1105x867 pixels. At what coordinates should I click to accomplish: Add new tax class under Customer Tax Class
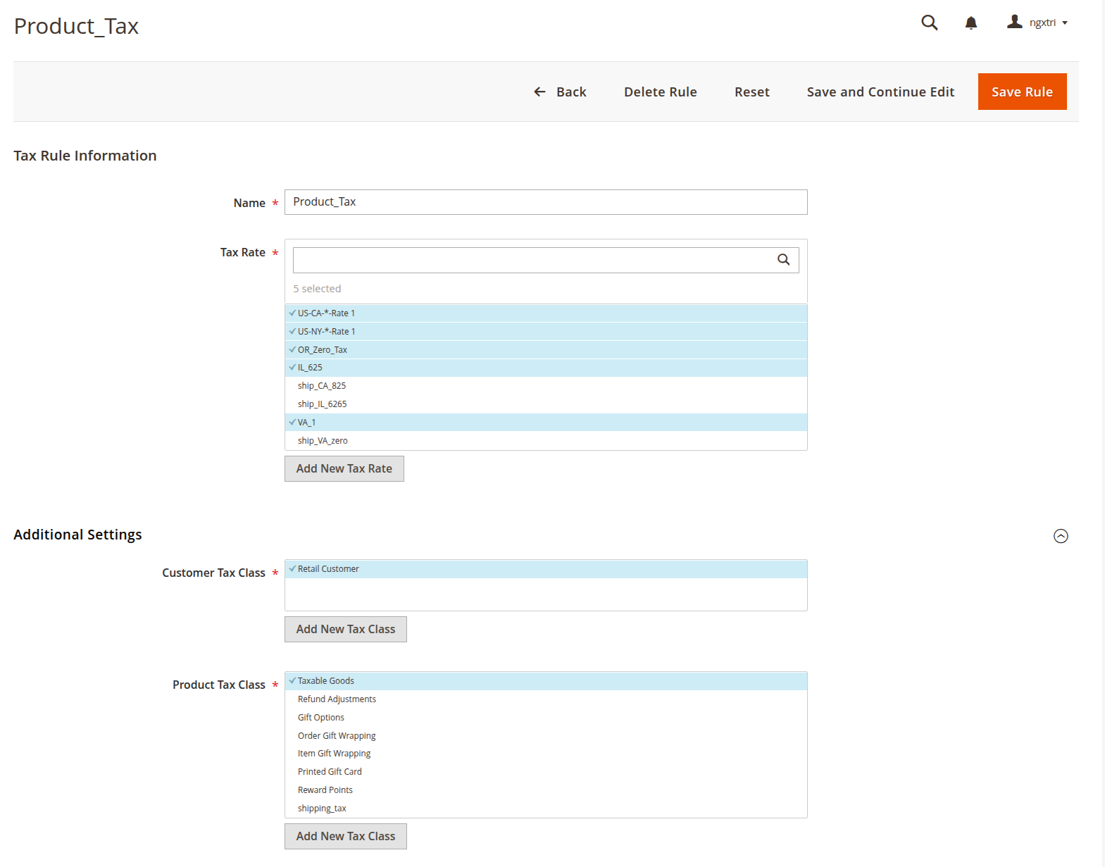point(345,630)
